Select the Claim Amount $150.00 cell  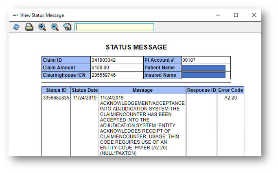pos(100,68)
